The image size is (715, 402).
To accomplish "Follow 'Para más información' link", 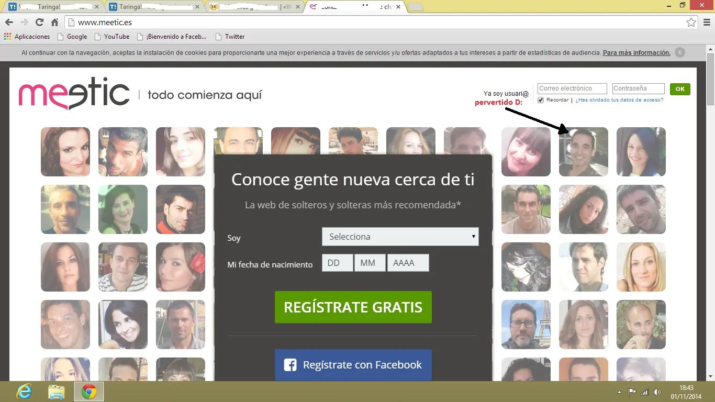I will click(636, 53).
